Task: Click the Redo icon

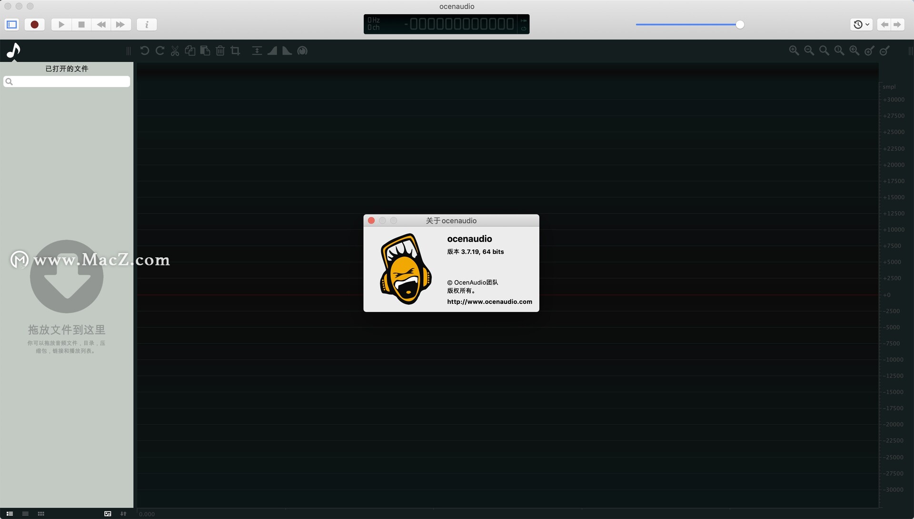Action: 160,50
